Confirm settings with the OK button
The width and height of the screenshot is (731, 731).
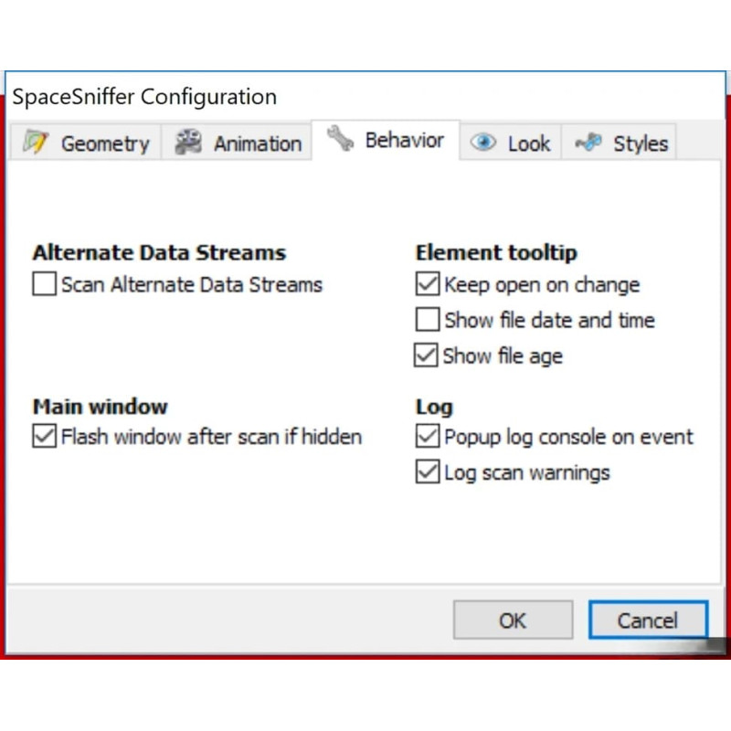point(513,620)
